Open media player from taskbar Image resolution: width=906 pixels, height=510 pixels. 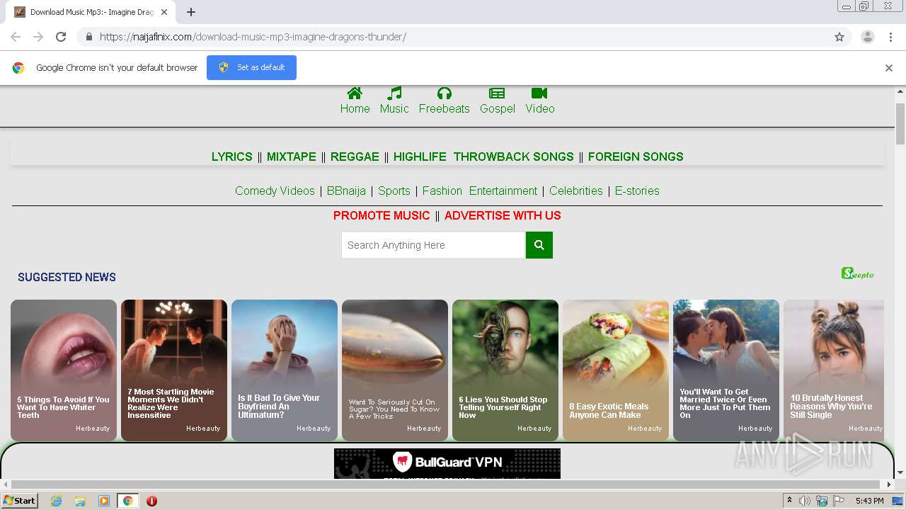click(x=104, y=501)
